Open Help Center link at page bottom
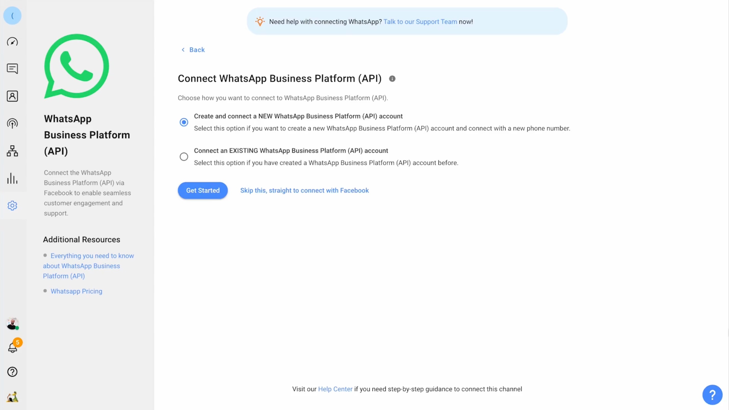729x410 pixels. point(335,389)
